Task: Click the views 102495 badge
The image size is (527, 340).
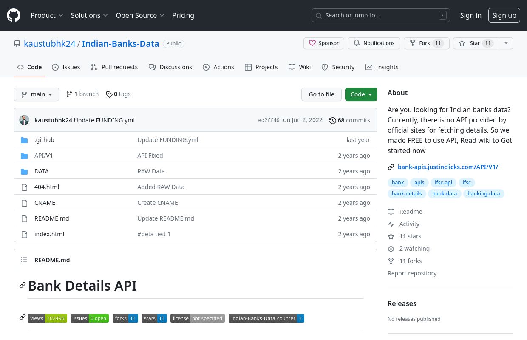Action: 47,318
